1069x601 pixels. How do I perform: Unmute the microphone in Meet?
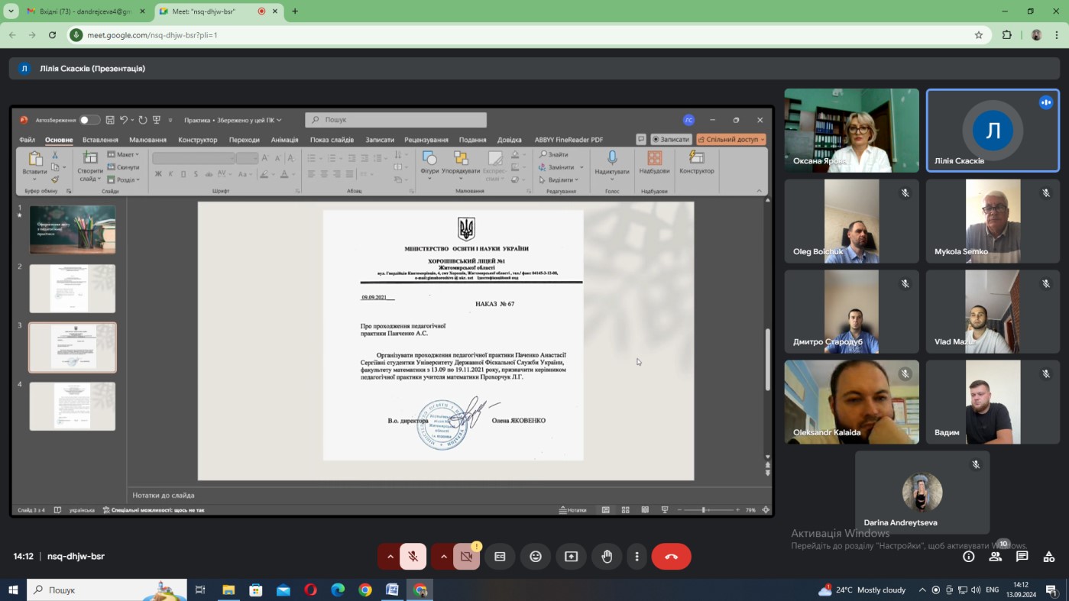[x=413, y=557]
